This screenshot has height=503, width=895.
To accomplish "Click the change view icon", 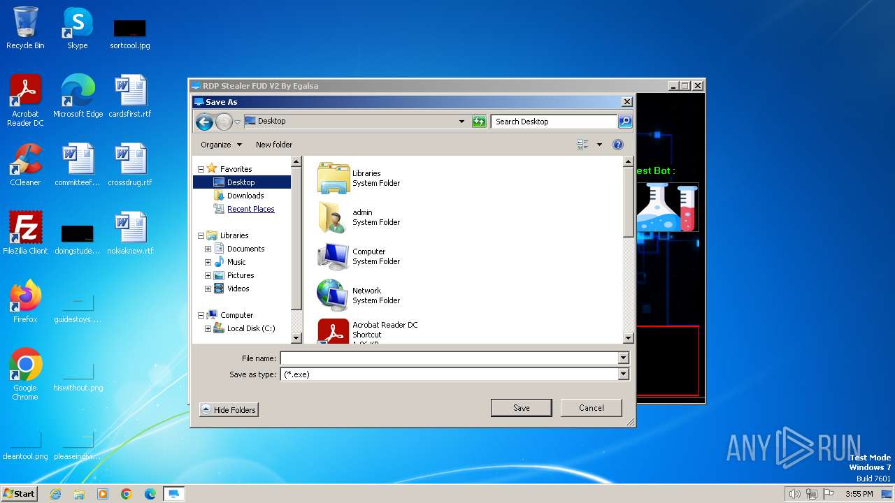I will tap(582, 145).
